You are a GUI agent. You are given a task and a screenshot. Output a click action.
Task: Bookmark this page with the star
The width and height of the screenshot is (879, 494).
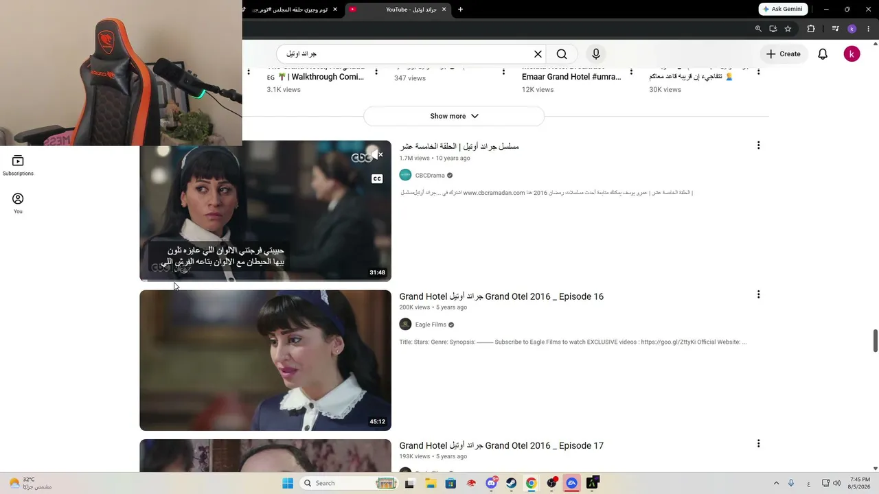(x=788, y=29)
